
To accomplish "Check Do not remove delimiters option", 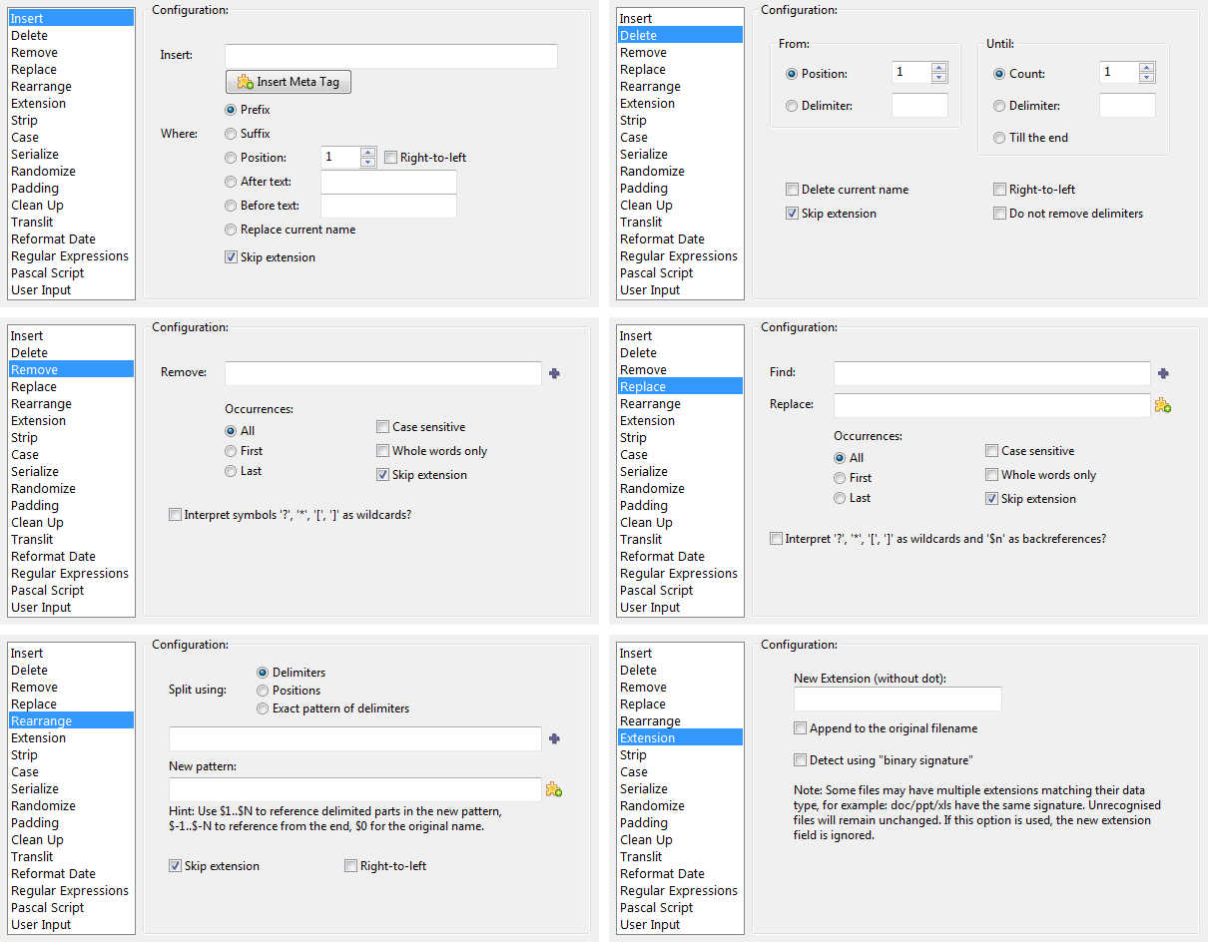I will point(1000,214).
